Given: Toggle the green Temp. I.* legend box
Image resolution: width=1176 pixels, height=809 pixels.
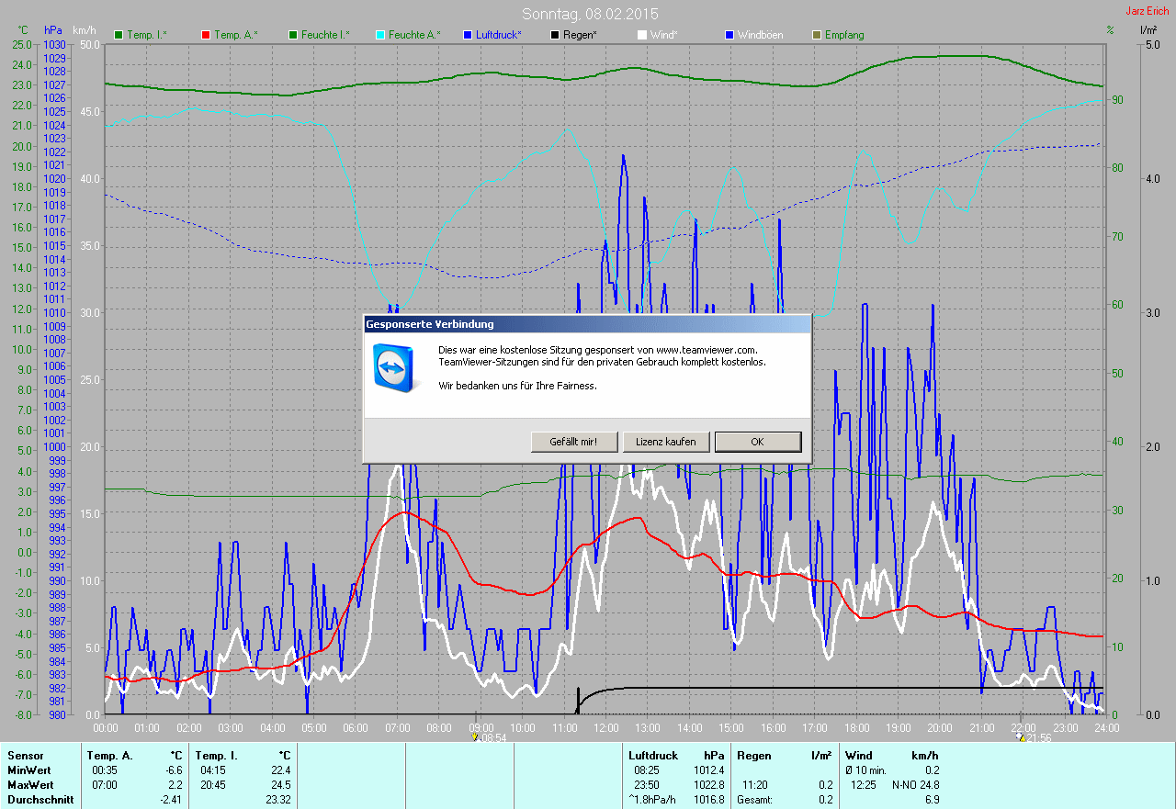Looking at the screenshot, I should [119, 35].
